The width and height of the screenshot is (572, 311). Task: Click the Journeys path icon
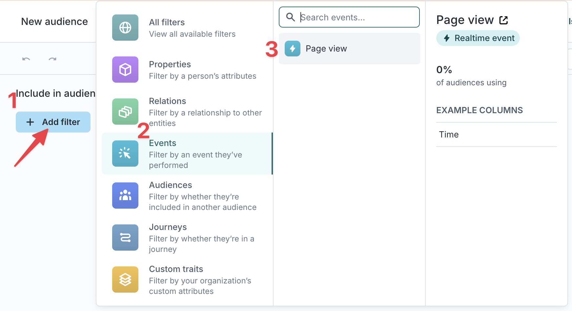click(x=125, y=238)
